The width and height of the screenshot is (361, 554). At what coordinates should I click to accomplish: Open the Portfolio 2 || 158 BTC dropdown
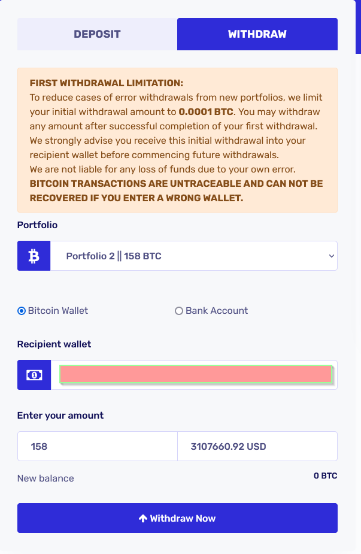click(193, 256)
